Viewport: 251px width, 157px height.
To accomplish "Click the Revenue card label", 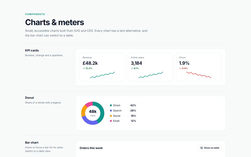I will (87, 58).
